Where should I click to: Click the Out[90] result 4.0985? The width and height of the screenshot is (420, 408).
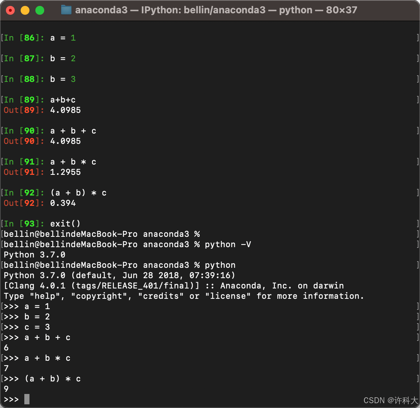pos(65,141)
